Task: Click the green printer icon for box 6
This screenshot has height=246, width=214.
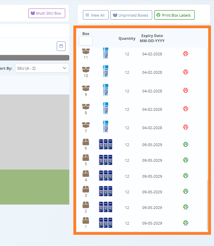Action: coord(185,144)
